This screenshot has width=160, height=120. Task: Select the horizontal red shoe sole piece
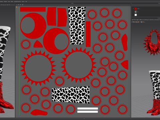(39, 112)
